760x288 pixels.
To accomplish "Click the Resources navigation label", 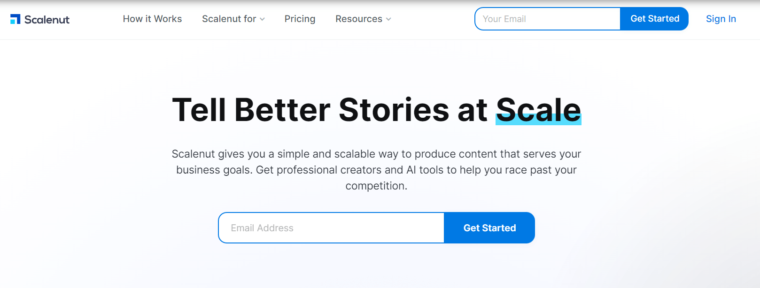I will coord(358,19).
